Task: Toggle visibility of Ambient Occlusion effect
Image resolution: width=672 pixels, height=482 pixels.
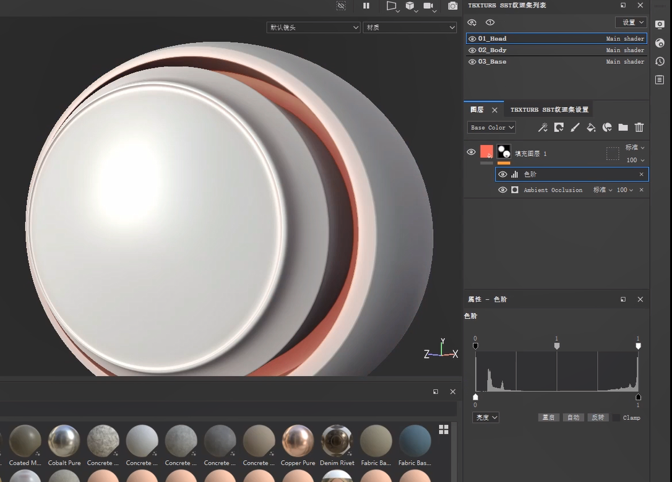Action: (x=502, y=190)
